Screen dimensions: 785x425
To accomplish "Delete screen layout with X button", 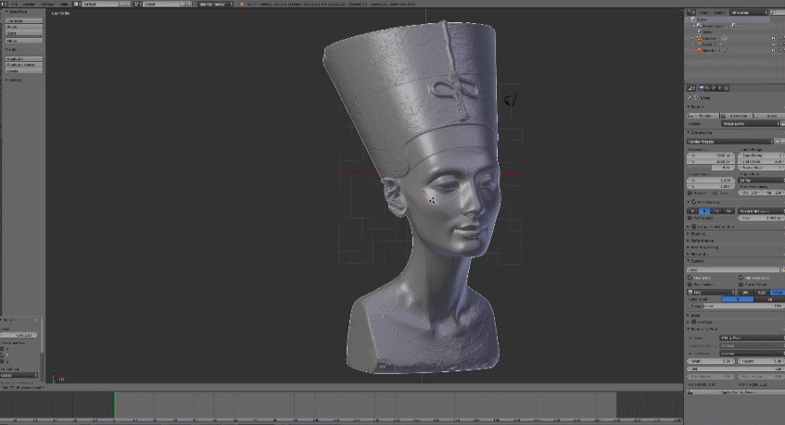I will coord(129,4).
